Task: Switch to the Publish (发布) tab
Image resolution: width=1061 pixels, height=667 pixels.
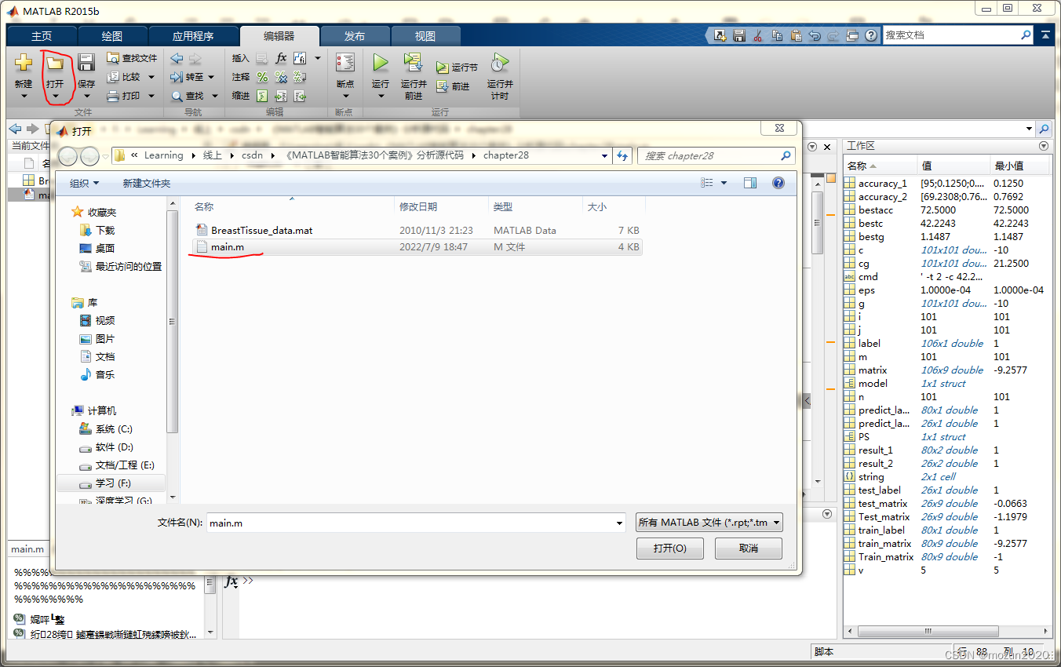Action: [355, 36]
